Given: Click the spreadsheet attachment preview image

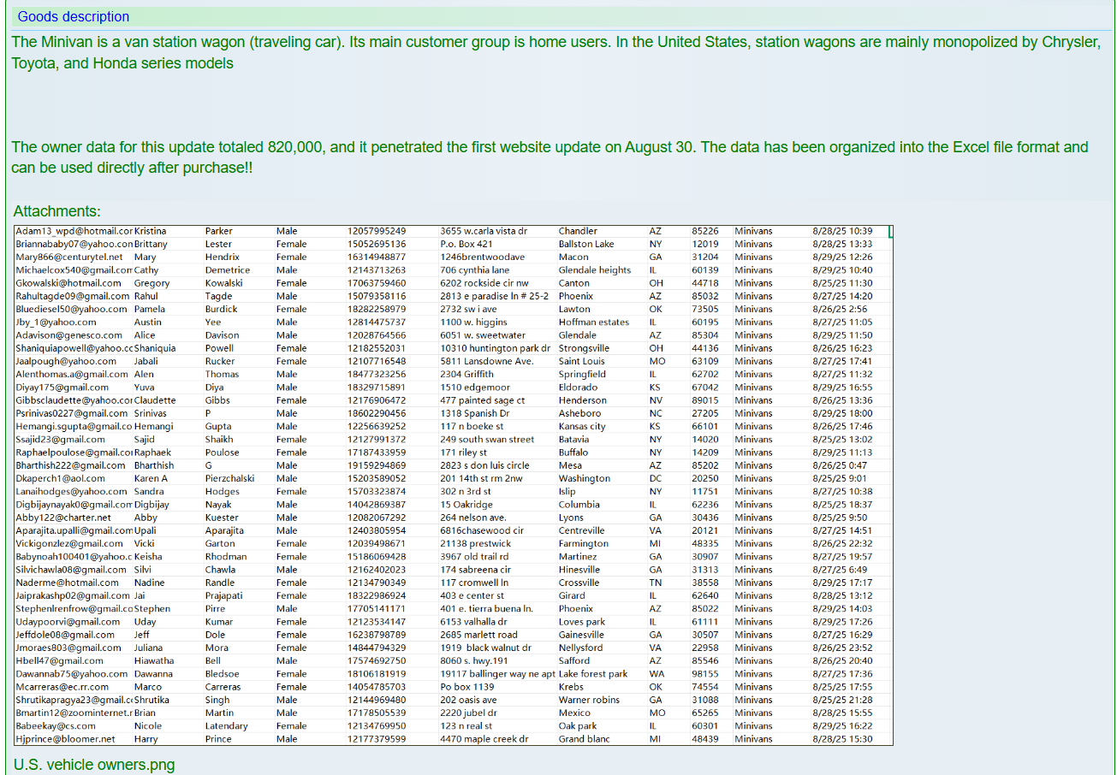Looking at the screenshot, I should pyautogui.click(x=454, y=484).
